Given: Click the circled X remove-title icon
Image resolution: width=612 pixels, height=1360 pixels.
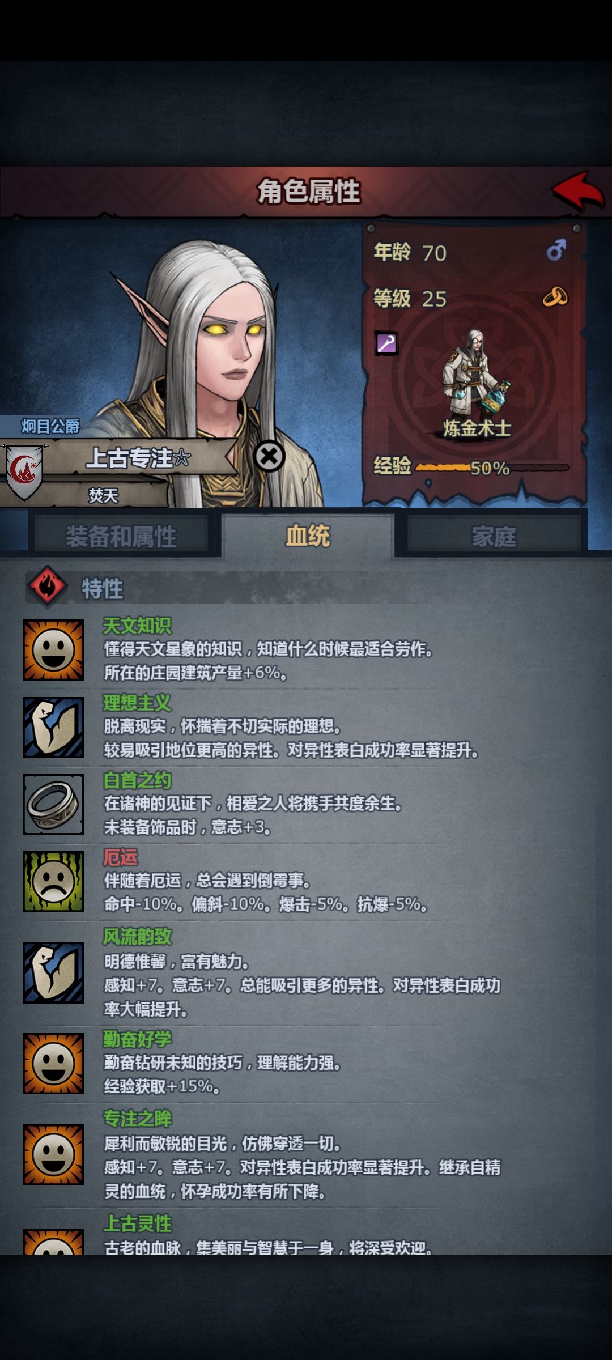Looking at the screenshot, I should click(269, 456).
